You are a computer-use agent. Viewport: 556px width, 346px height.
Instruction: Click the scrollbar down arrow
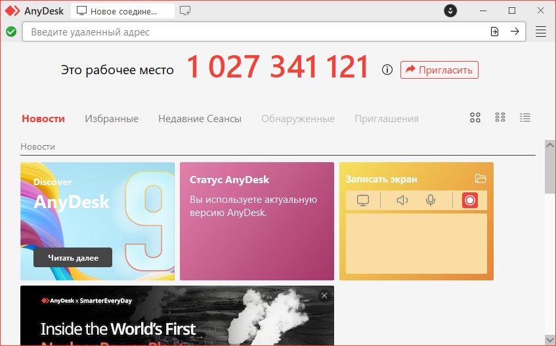pos(550,339)
